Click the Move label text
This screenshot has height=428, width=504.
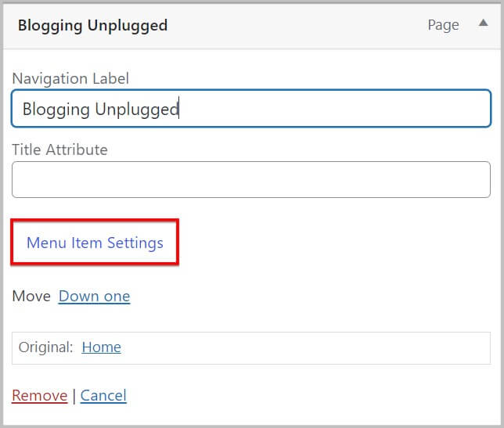(31, 297)
